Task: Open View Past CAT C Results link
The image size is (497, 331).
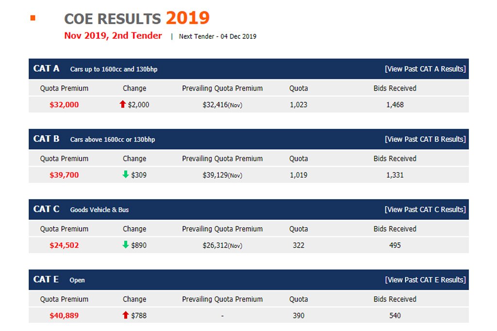Action: tap(425, 209)
